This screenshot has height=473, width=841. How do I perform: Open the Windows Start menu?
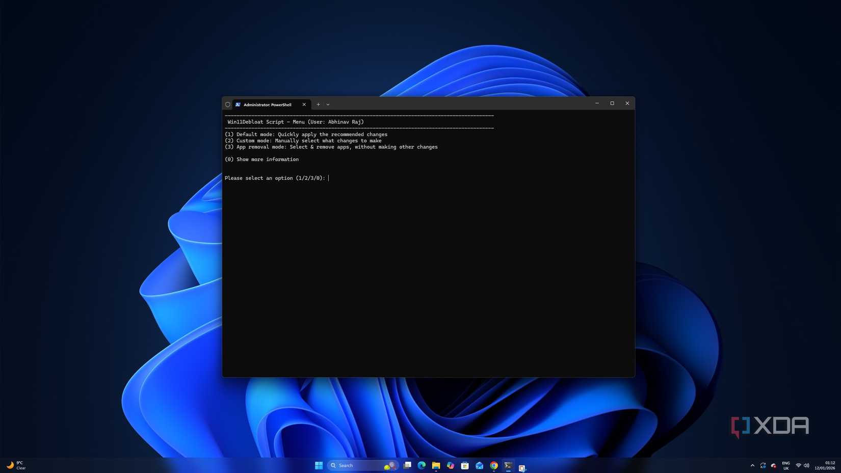(319, 465)
